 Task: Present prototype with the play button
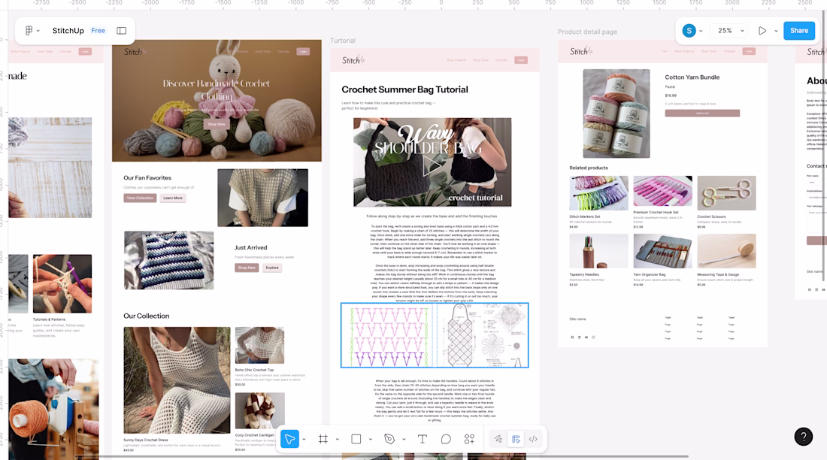[762, 31]
